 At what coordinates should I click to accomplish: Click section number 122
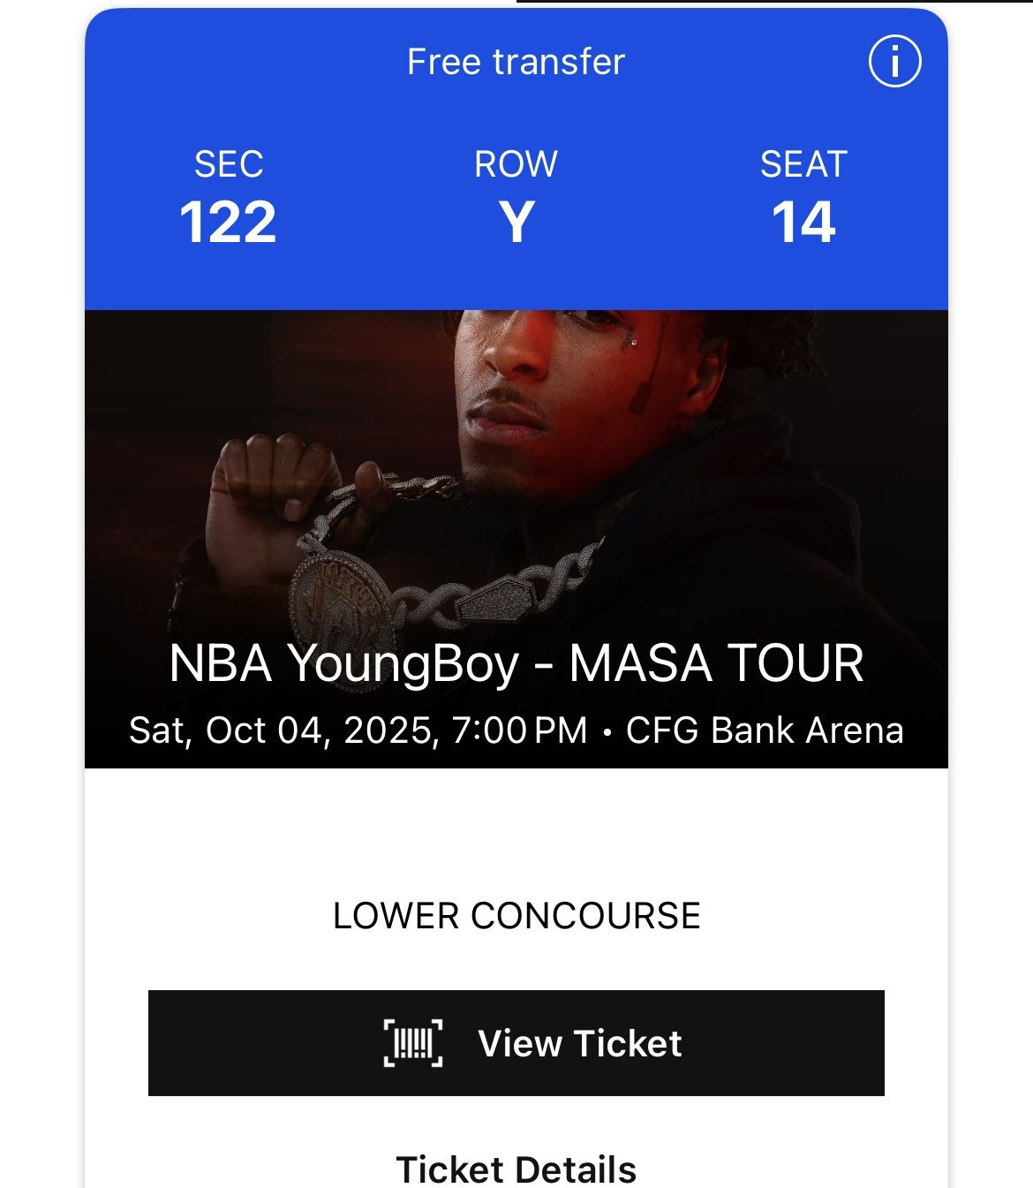tap(228, 222)
